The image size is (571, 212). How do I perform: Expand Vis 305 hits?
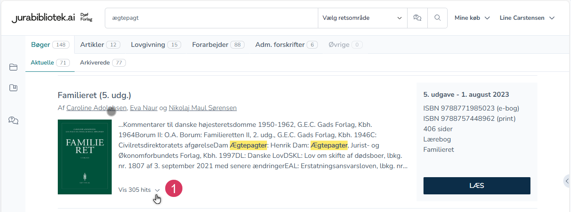[x=139, y=190]
